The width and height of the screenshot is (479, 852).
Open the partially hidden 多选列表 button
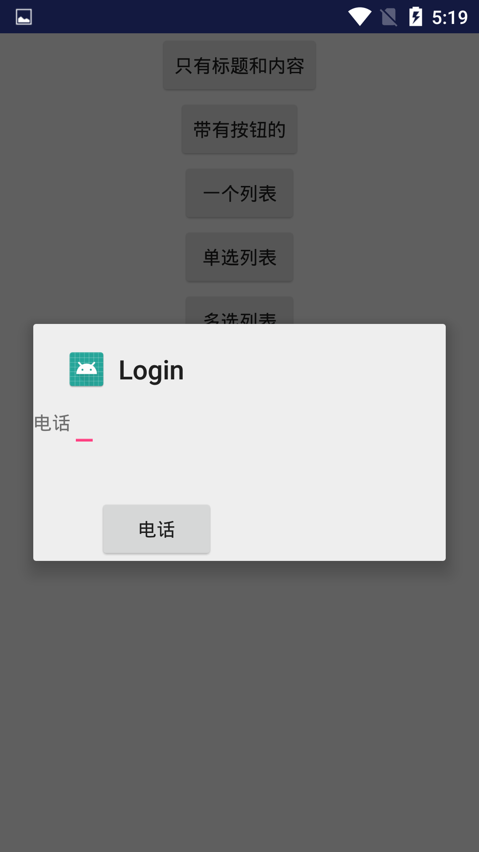coord(239,311)
